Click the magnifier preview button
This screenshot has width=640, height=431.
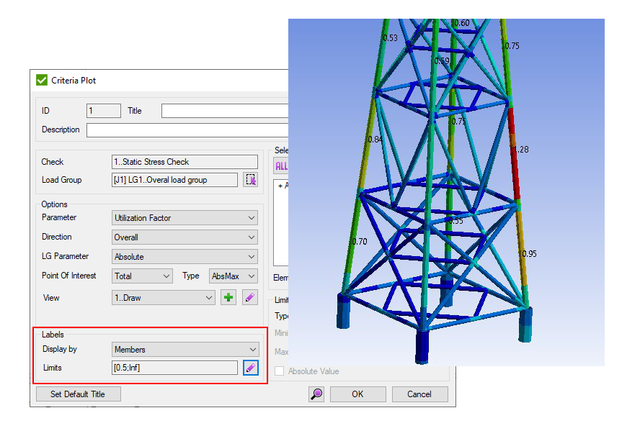316,394
